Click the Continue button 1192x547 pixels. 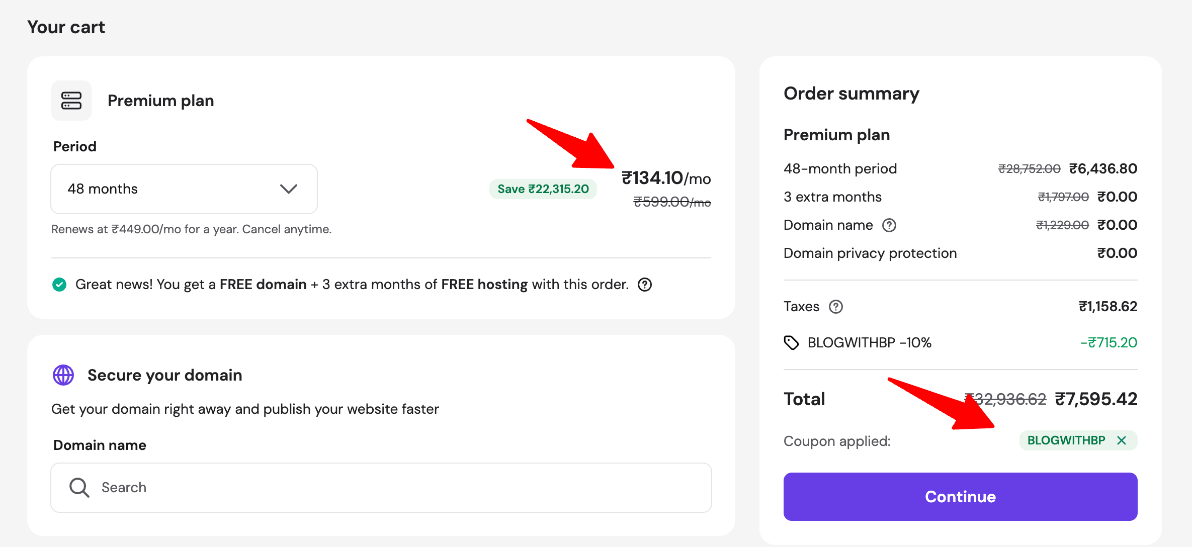pyautogui.click(x=960, y=496)
